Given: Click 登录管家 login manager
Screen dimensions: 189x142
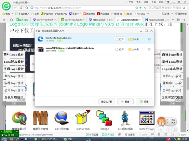Looking at the screenshot, I should pyautogui.click(x=181, y=14).
